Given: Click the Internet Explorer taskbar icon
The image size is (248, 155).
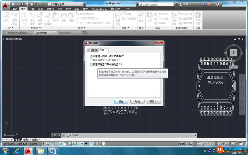Looking at the screenshot, I should pos(17,151).
